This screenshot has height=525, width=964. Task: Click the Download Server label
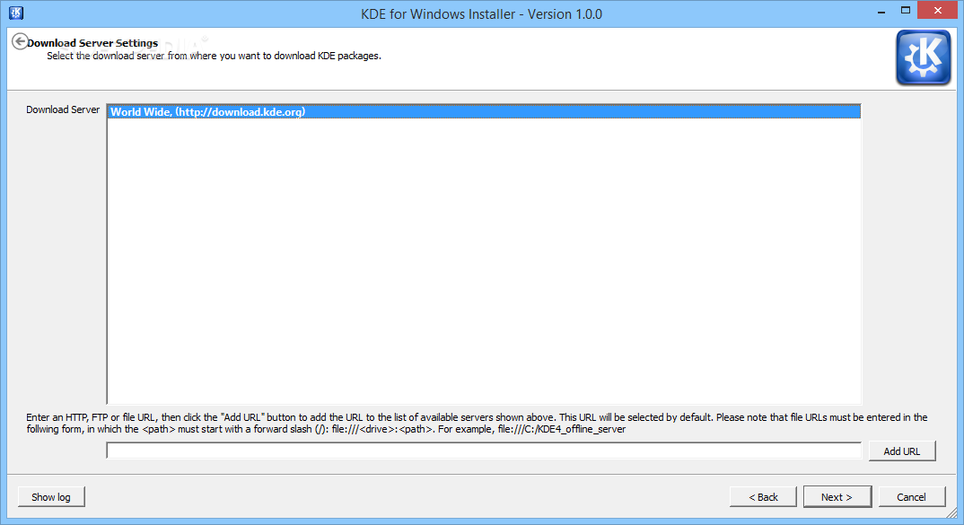pyautogui.click(x=63, y=109)
